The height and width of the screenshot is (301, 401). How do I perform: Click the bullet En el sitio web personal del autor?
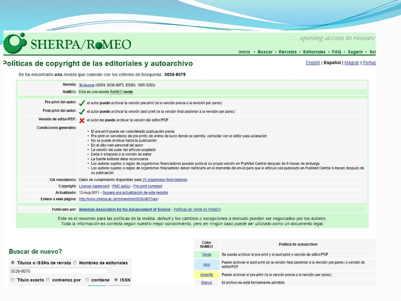117,145
